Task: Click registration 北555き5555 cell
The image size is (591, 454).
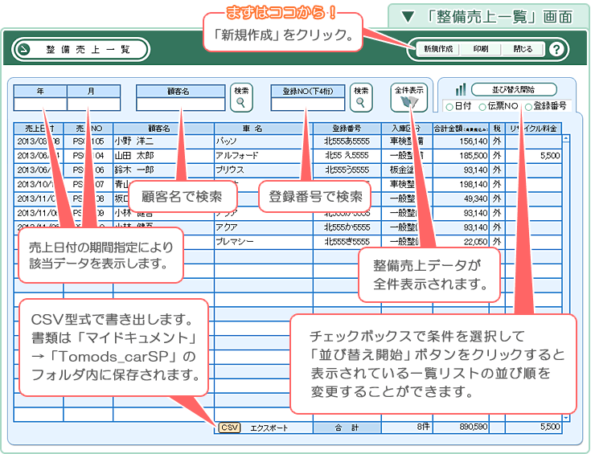Action: [347, 242]
